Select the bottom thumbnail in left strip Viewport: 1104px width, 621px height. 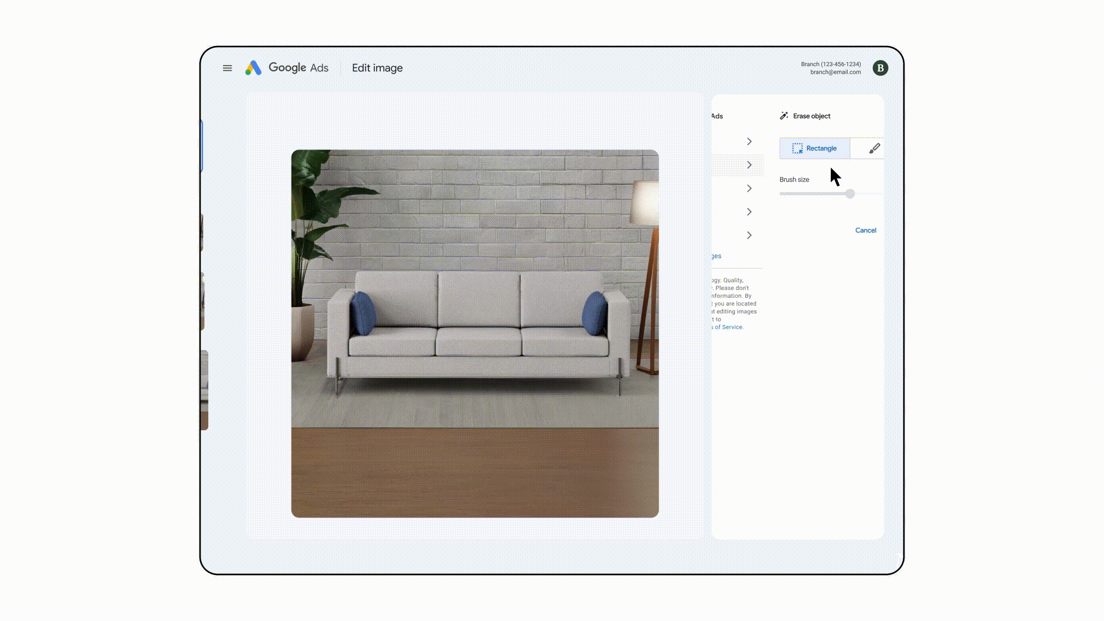click(x=204, y=390)
